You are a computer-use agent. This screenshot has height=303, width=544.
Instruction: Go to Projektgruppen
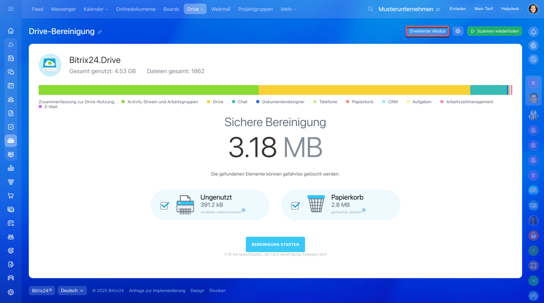point(255,9)
